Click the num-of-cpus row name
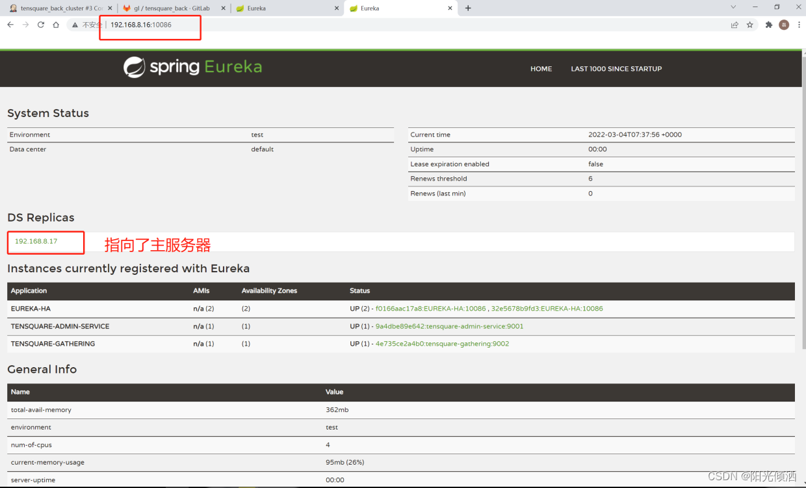The width and height of the screenshot is (806, 488). pyautogui.click(x=31, y=445)
